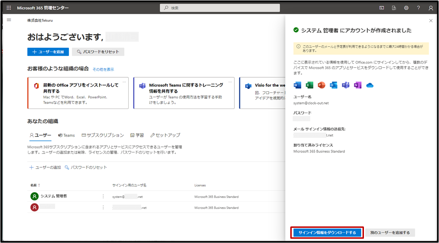The width and height of the screenshot is (439, 243).
Task: Click the Teams app icon in panel
Action: pos(346,85)
